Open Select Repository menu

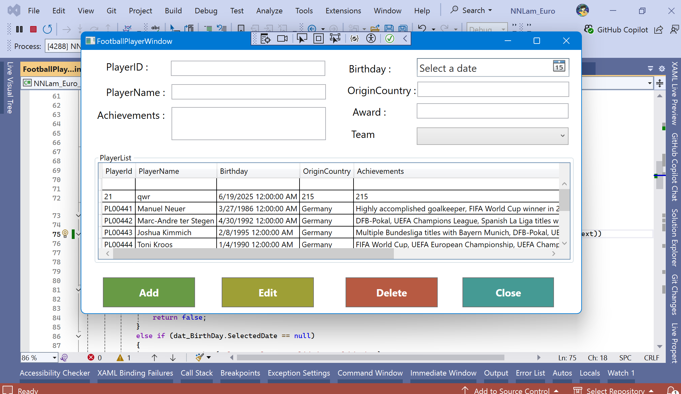point(614,391)
